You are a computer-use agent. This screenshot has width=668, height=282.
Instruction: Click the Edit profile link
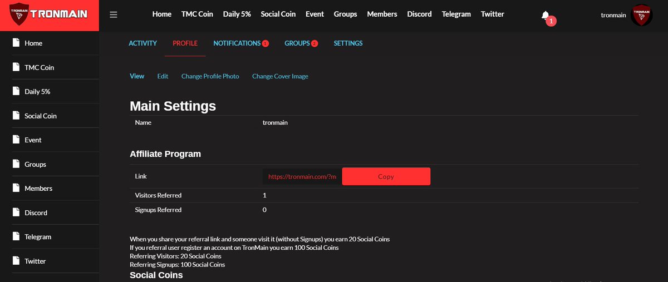[x=163, y=76]
